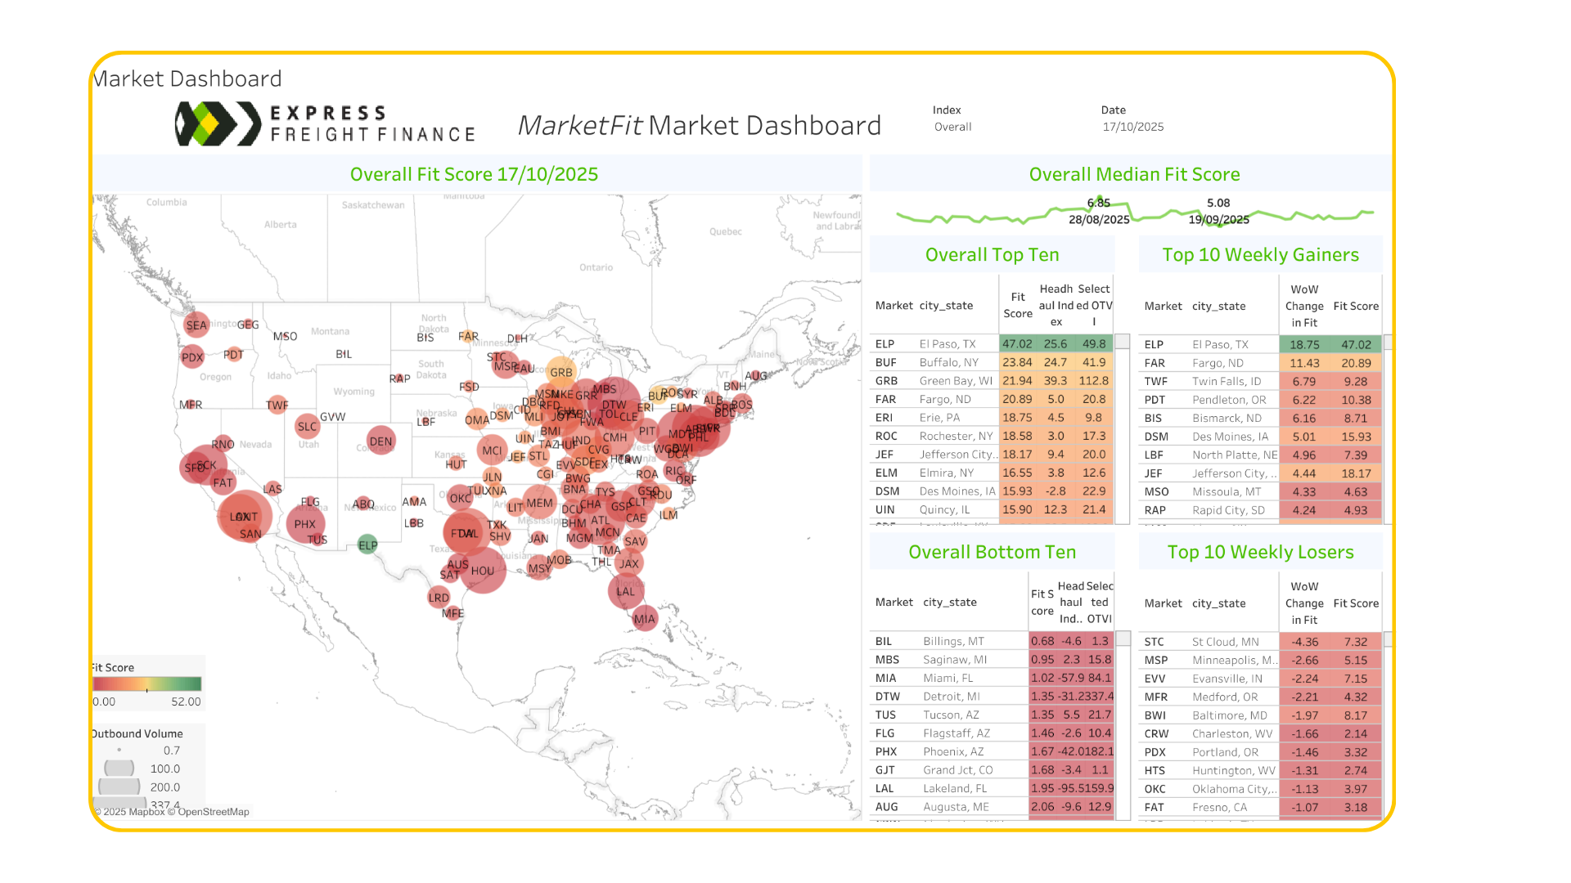Image resolution: width=1571 pixels, height=883 pixels.
Task: Select the Buffalo, NY row in Top Ten
Action: [x=949, y=362]
